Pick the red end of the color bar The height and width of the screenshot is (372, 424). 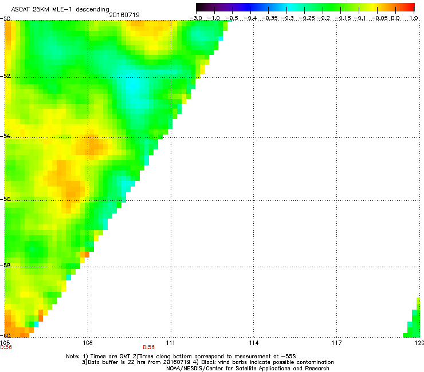[411, 7]
